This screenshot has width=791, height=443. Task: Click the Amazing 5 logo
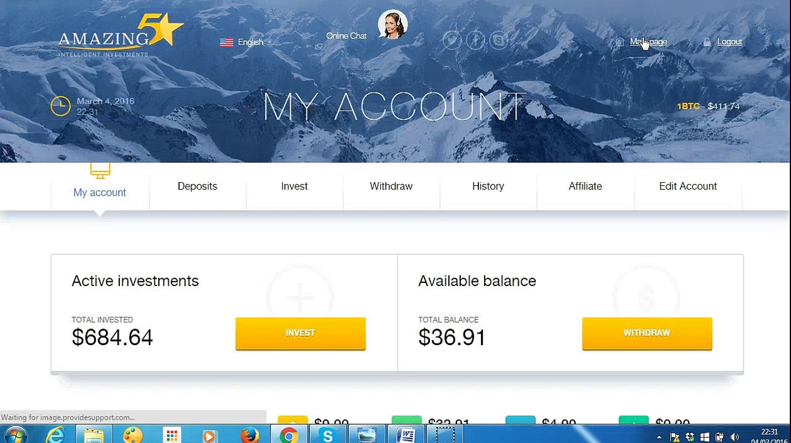(121, 36)
